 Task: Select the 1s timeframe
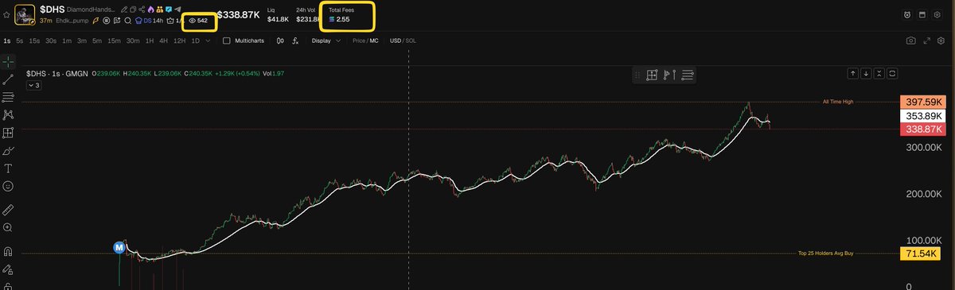[7, 41]
